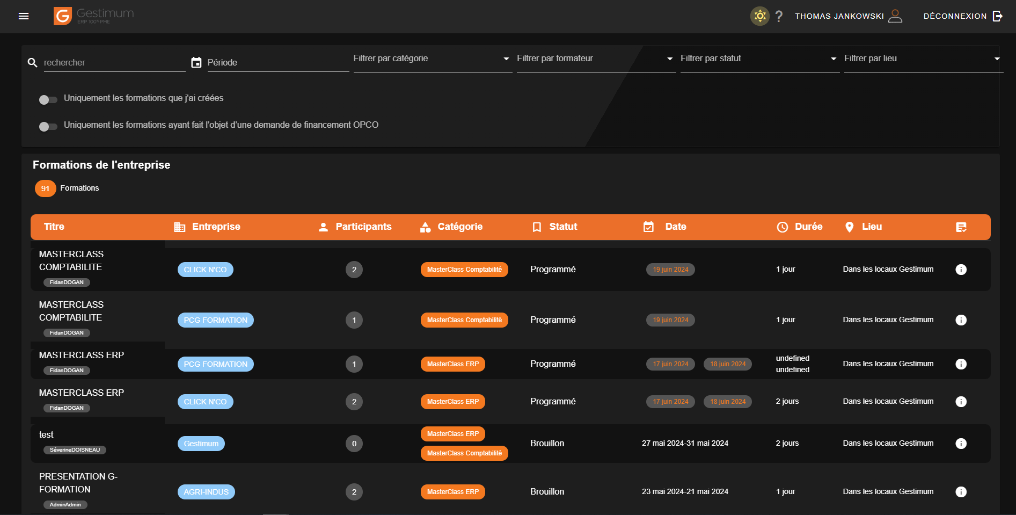
Task: Show info for first Masterclass Comptabilité row
Action: point(961,270)
